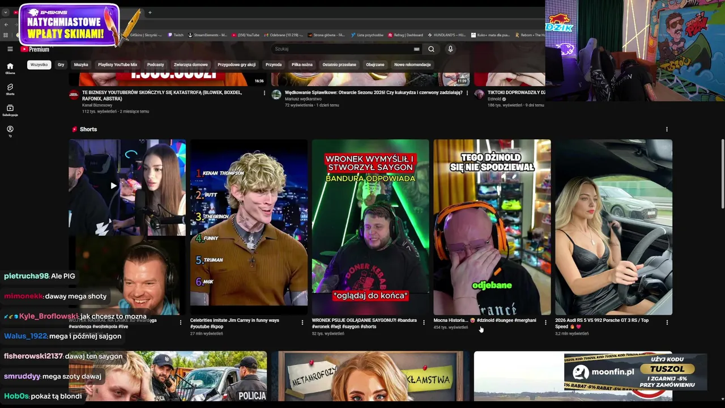This screenshot has width=725, height=408.
Task: Open HUNDLAND'S bookmark
Action: (447, 35)
